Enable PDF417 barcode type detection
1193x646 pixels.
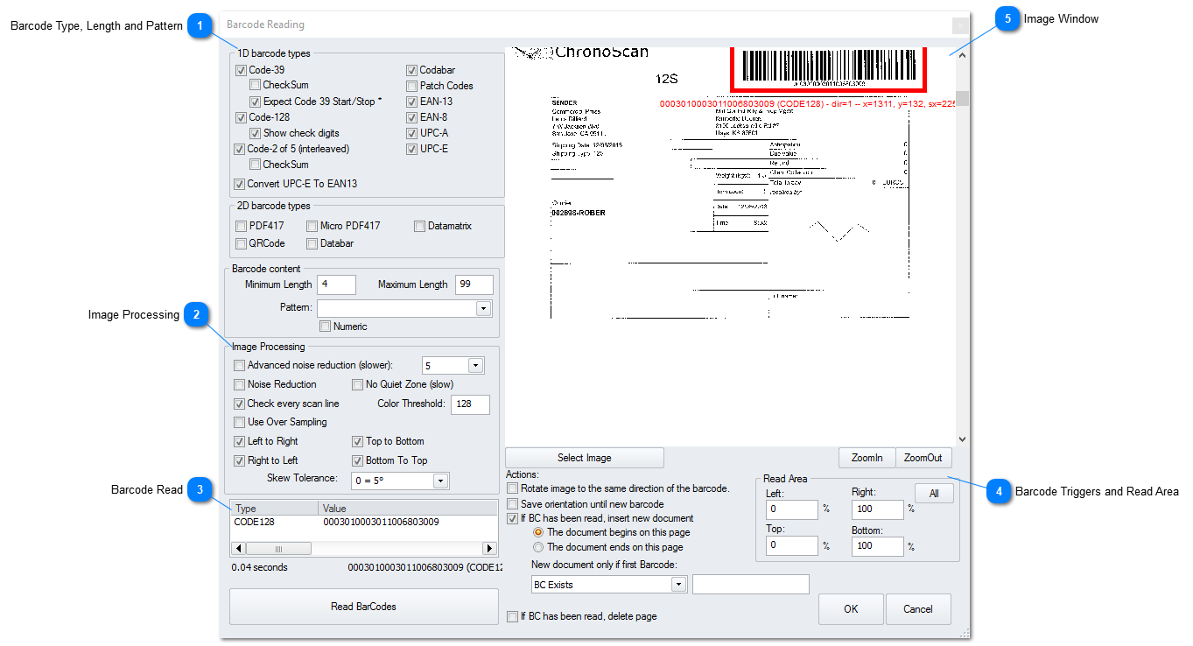[x=241, y=226]
